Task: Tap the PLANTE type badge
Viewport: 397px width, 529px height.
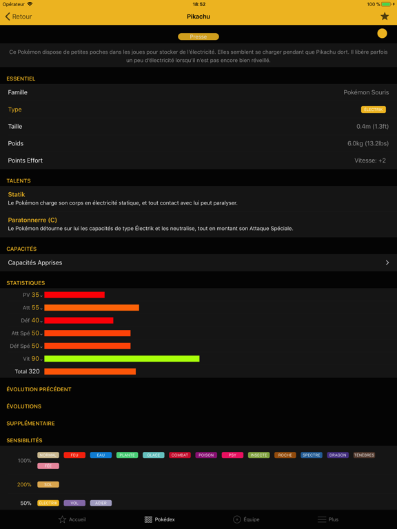Action: 128,455
